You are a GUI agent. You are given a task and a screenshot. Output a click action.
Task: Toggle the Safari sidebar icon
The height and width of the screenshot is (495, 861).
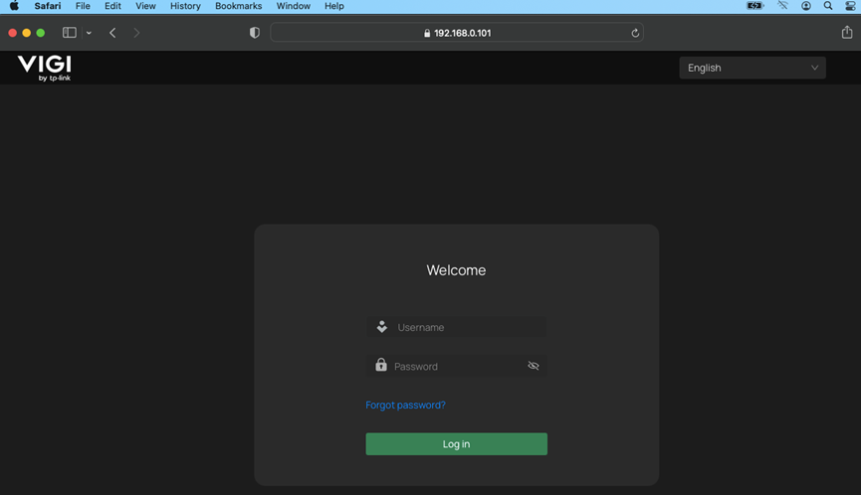70,33
